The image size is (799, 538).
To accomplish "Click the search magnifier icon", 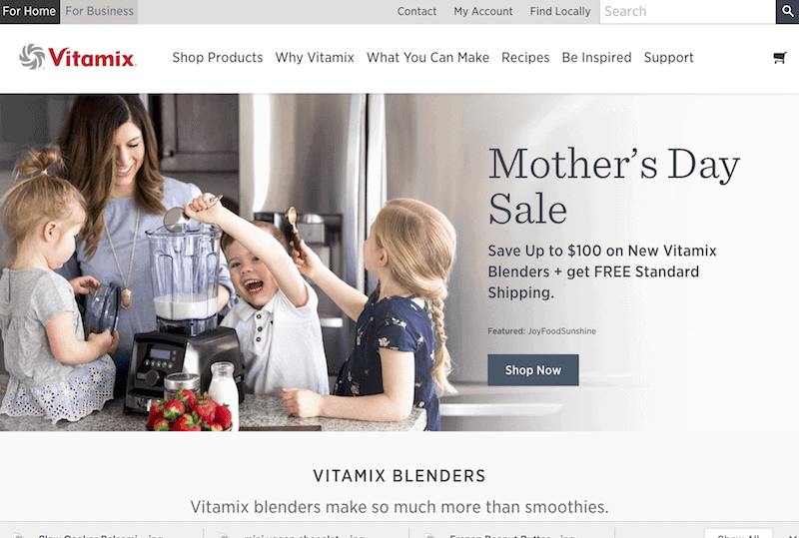I will (x=787, y=11).
